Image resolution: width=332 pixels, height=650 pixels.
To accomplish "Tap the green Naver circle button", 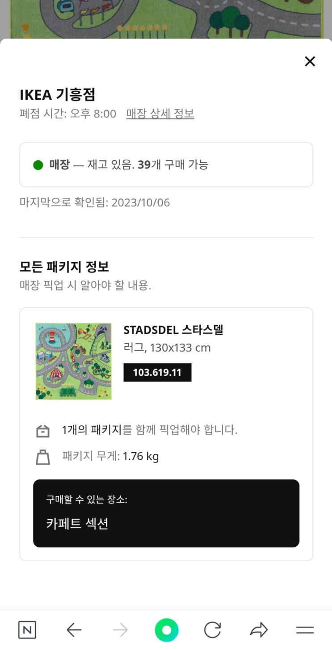I will point(167,630).
